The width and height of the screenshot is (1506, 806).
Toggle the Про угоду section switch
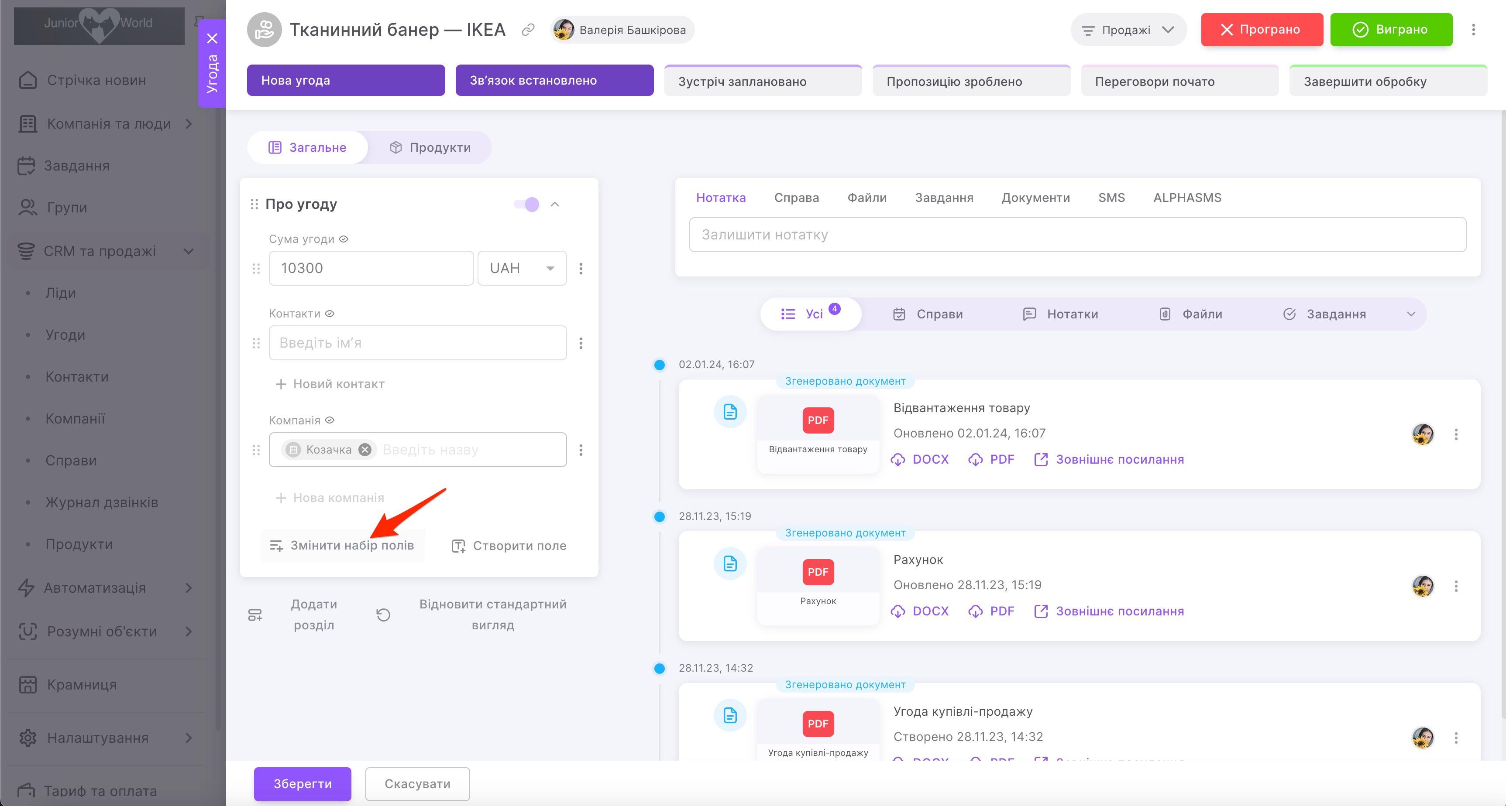pos(526,205)
